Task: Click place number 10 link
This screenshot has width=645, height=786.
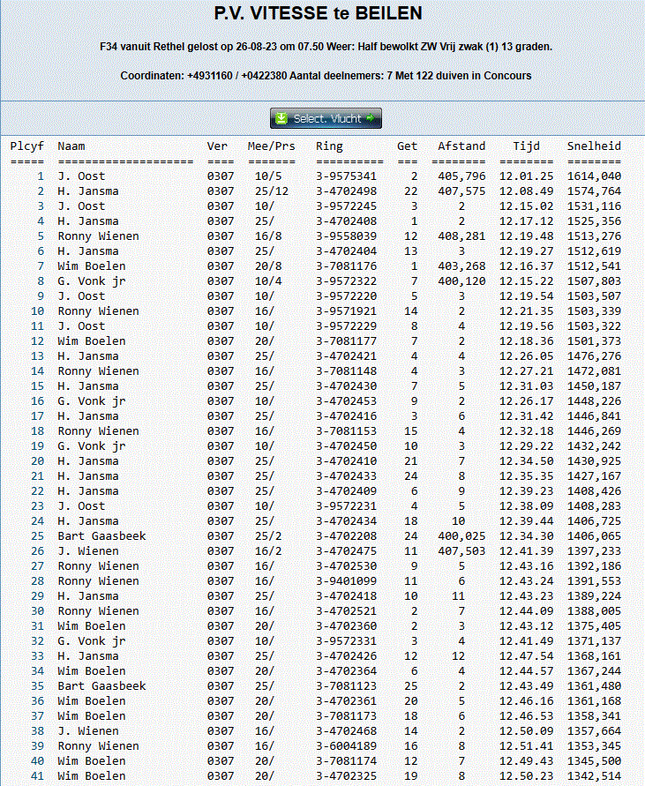Action: [x=38, y=311]
